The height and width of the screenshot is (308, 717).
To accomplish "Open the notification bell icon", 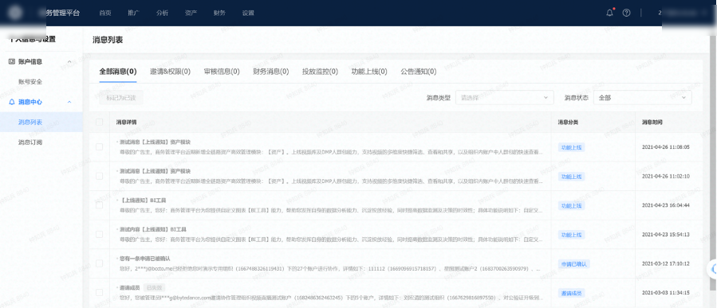I will pyautogui.click(x=609, y=13).
